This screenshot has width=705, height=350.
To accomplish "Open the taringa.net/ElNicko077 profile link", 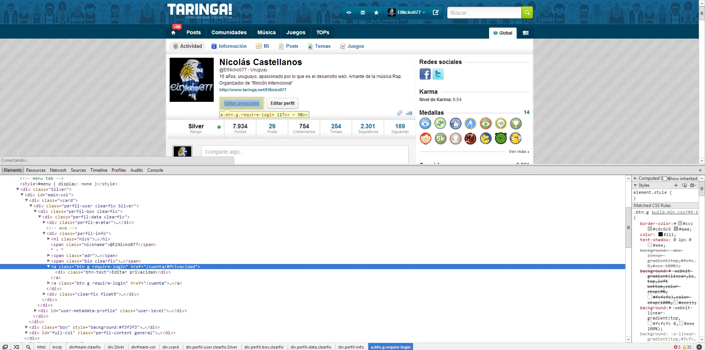I will [x=253, y=90].
